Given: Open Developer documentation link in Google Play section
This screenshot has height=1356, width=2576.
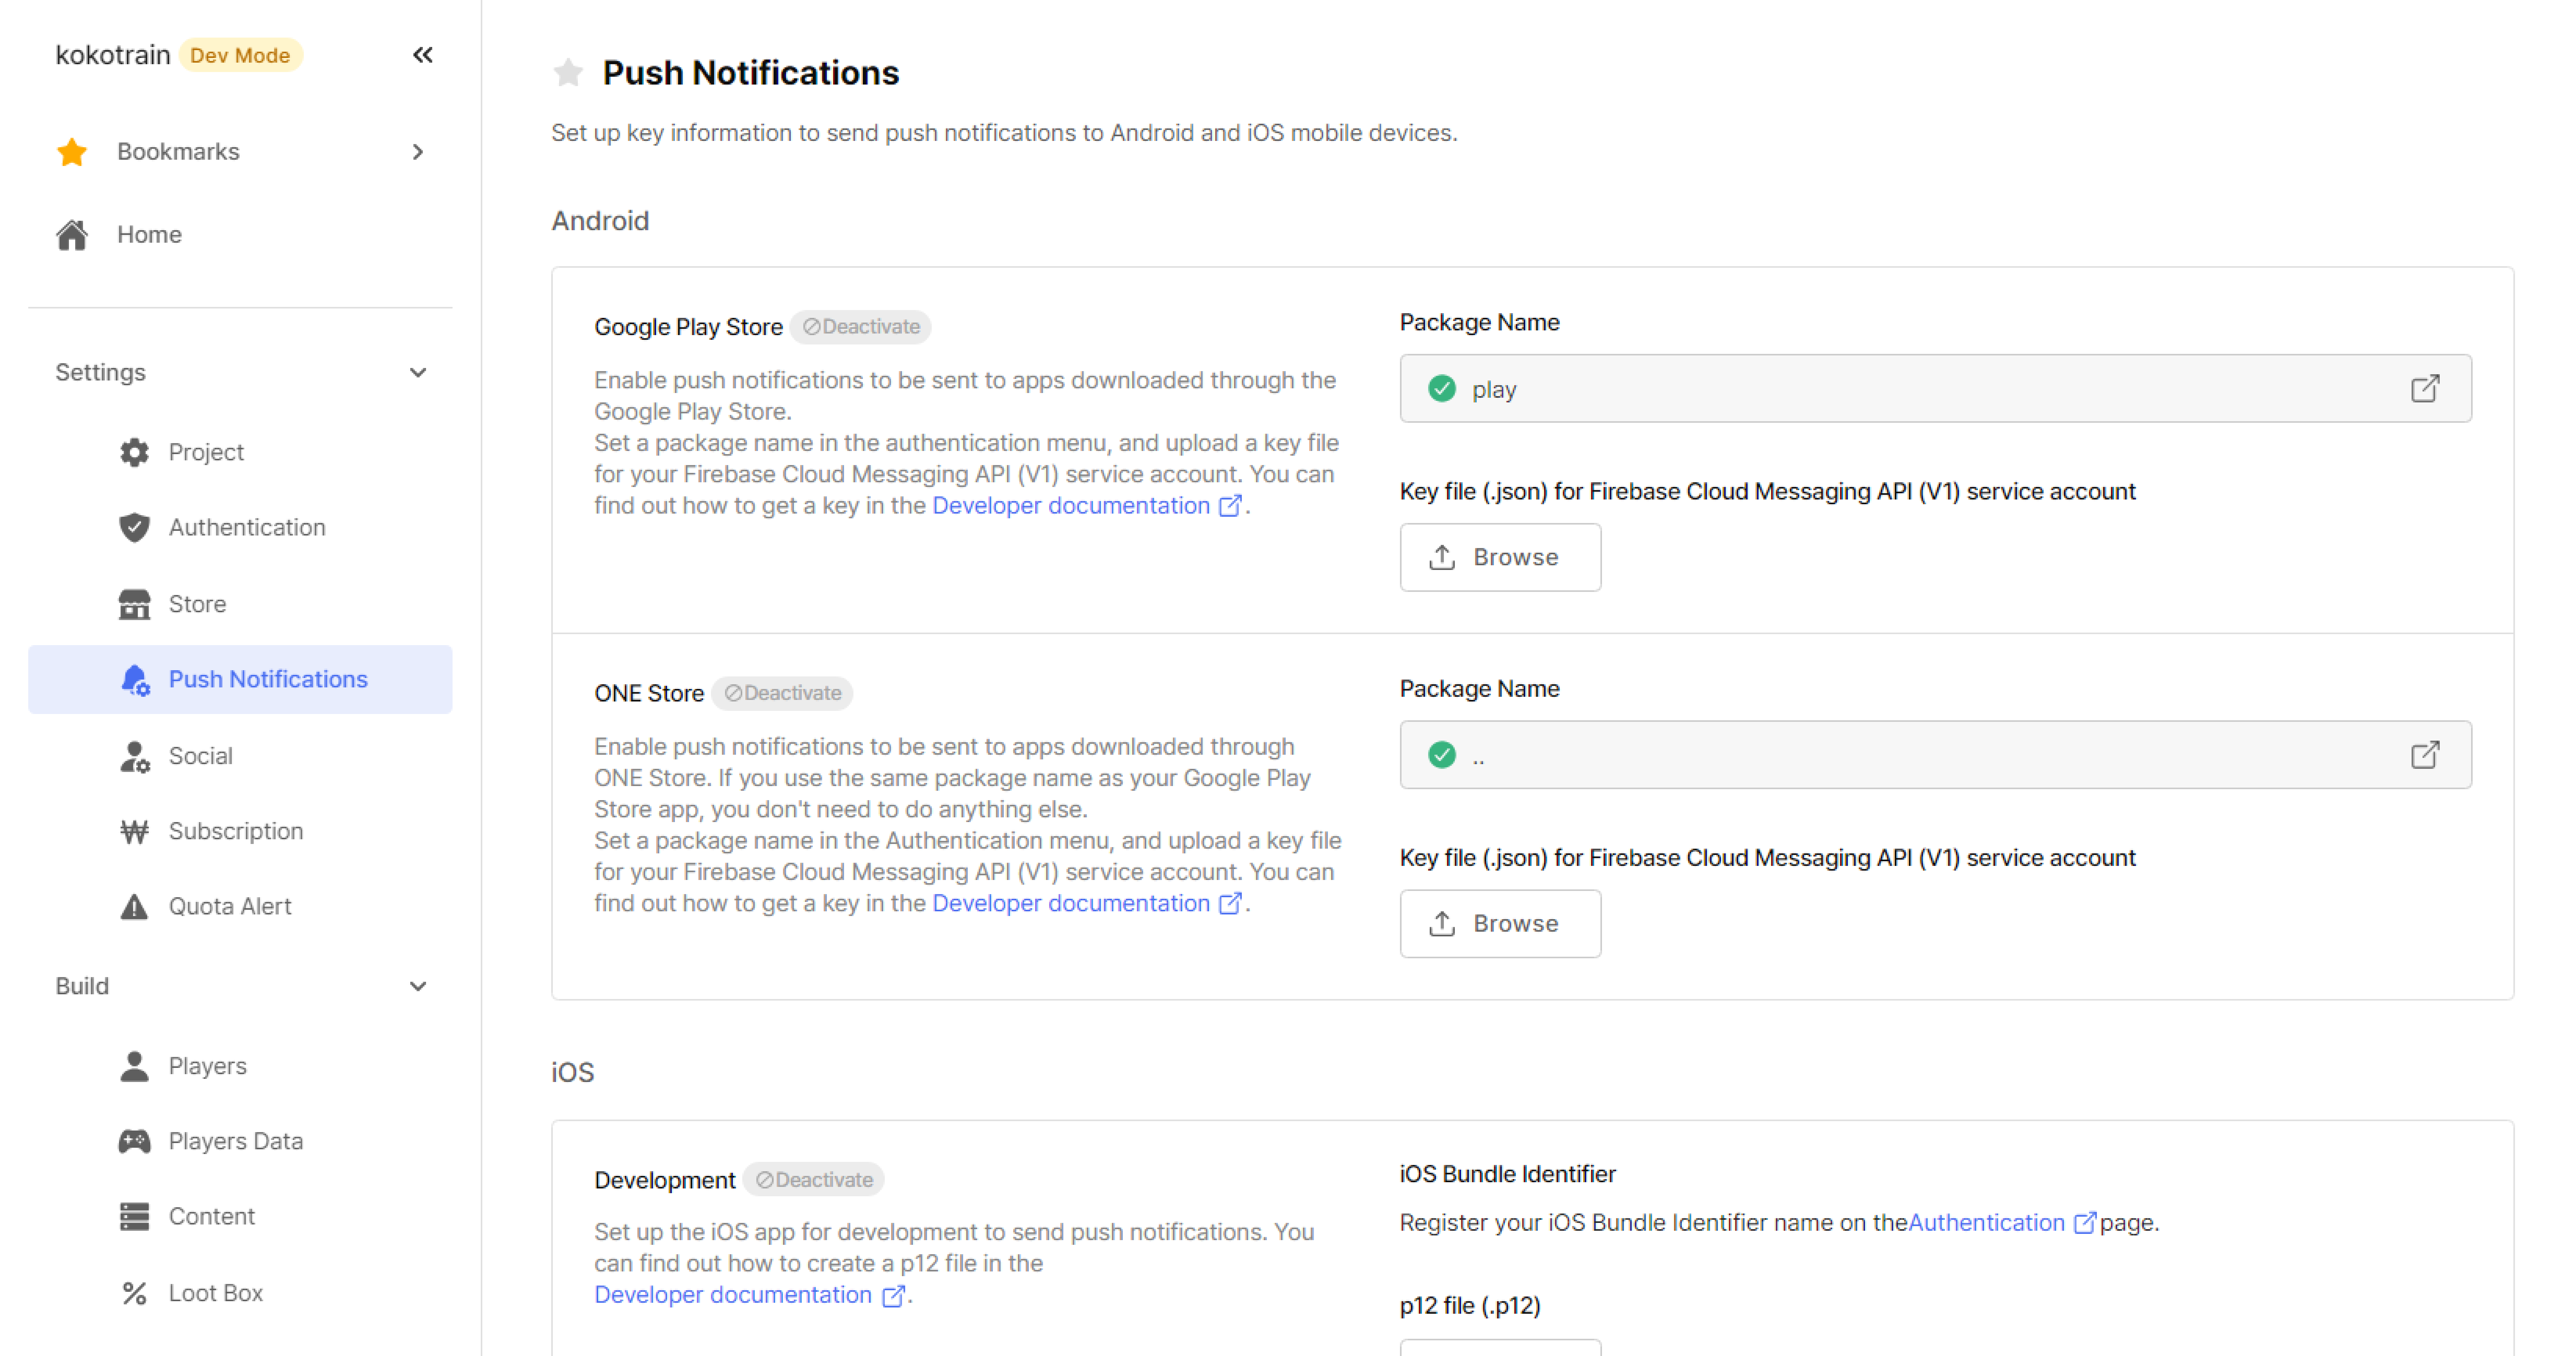Looking at the screenshot, I should tap(1087, 506).
